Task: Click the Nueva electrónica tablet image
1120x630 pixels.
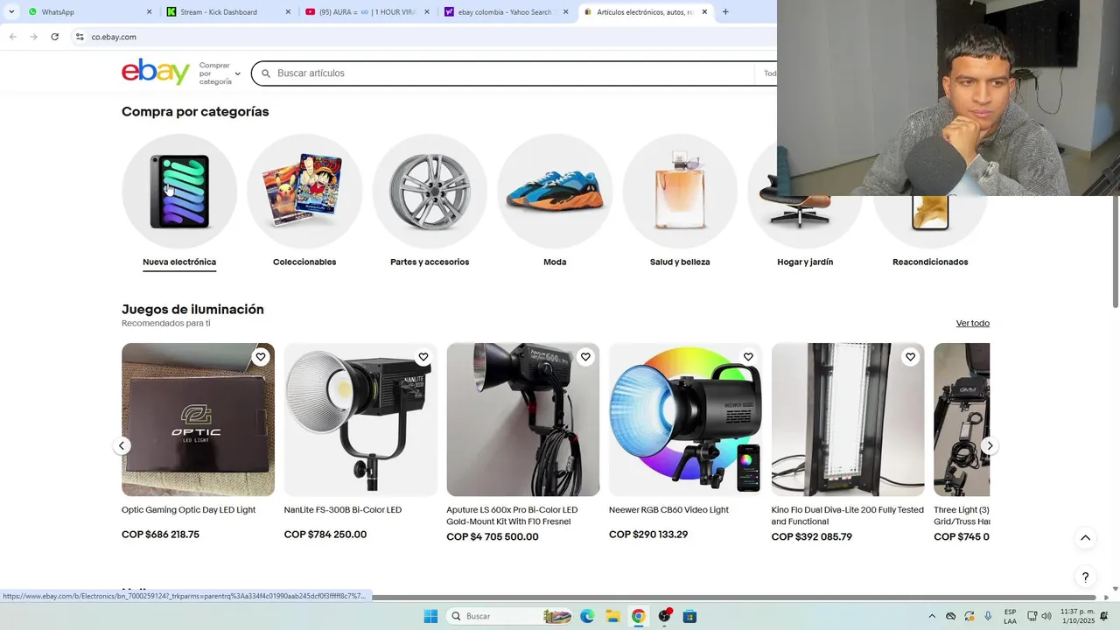Action: [x=179, y=192]
